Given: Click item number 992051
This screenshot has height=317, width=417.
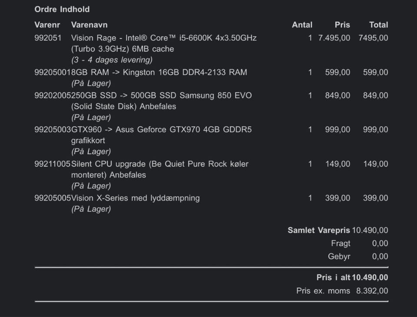Looking at the screenshot, I should pos(47,38).
